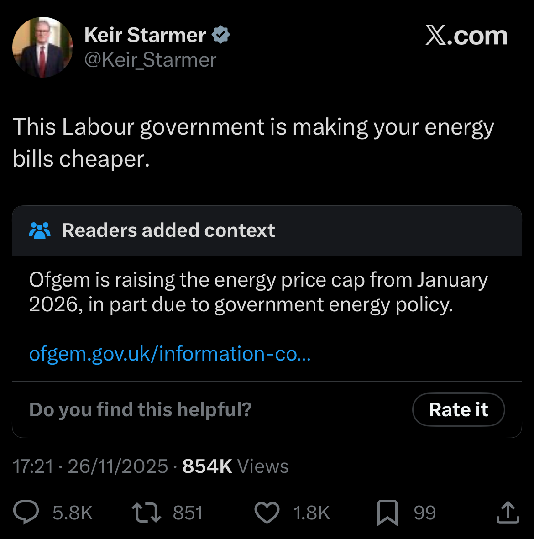534x539 pixels.
Task: Bookmark this post with the bookmark icon
Action: [x=387, y=513]
